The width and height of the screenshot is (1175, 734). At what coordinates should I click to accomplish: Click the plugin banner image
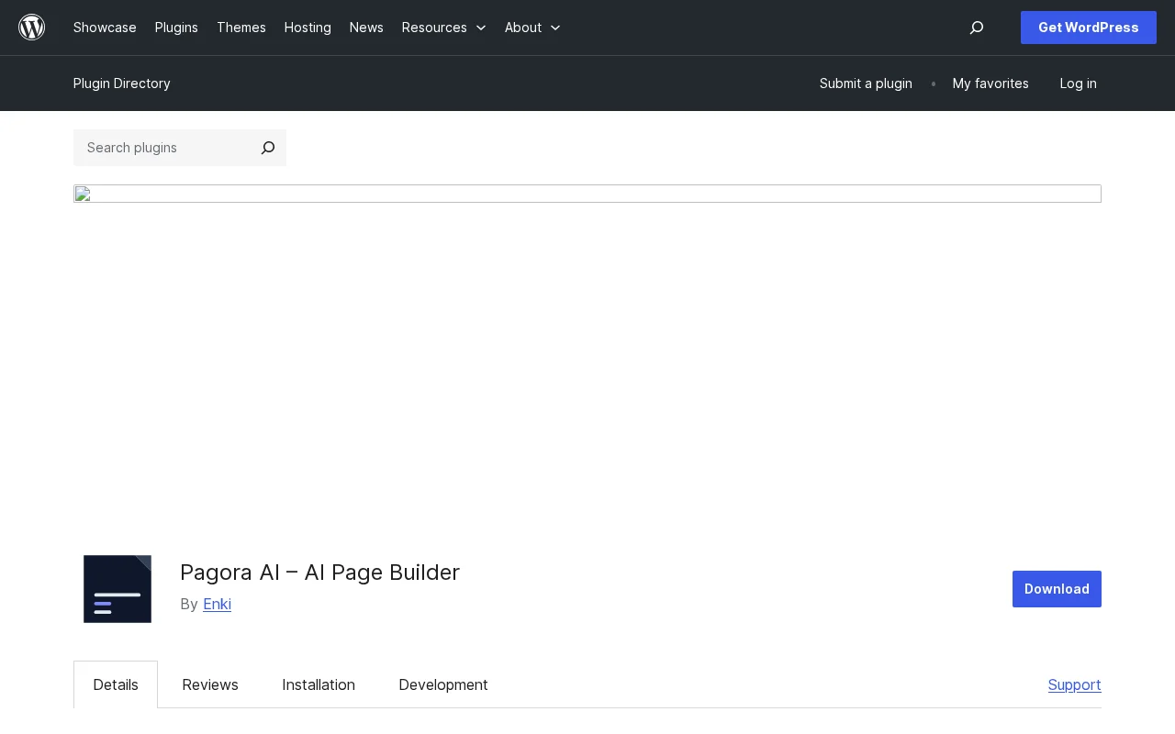pos(587,194)
